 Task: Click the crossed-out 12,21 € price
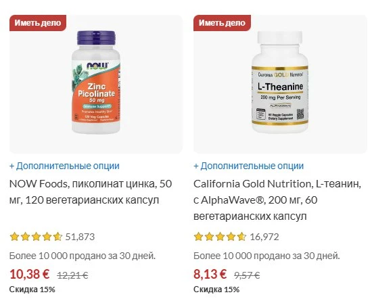(72, 275)
